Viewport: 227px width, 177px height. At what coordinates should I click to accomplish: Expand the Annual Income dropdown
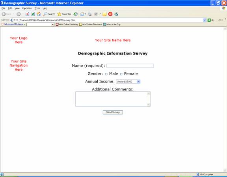138,82
